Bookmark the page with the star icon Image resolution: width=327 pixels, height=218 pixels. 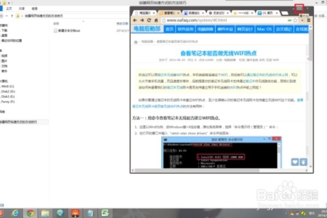(295, 20)
